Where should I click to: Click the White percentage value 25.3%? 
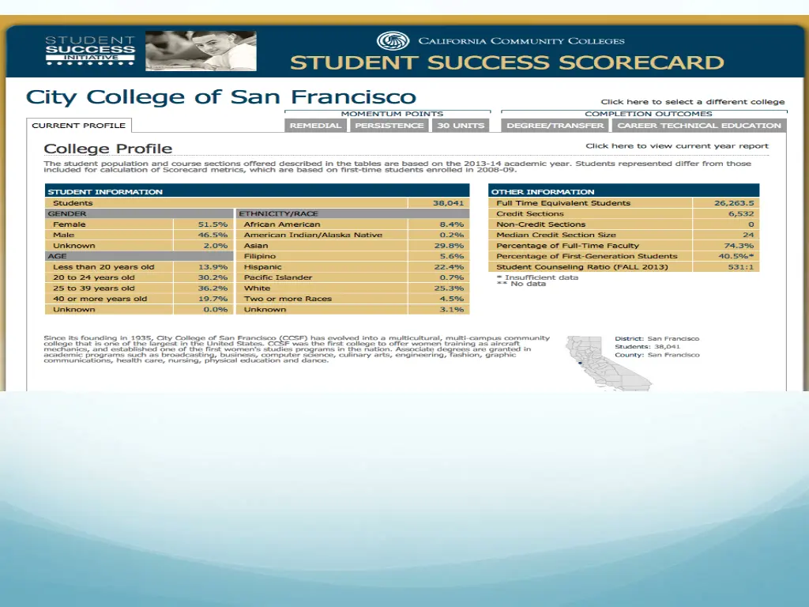[449, 288]
